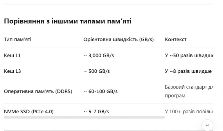The height and width of the screenshot is (131, 223).
Task: Select the '~ 5-7 GB/s' speed cell
Action: (96, 111)
